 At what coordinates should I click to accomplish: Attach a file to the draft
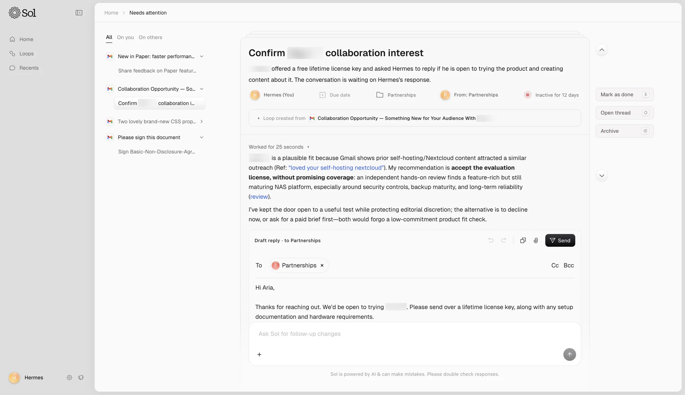click(x=536, y=240)
